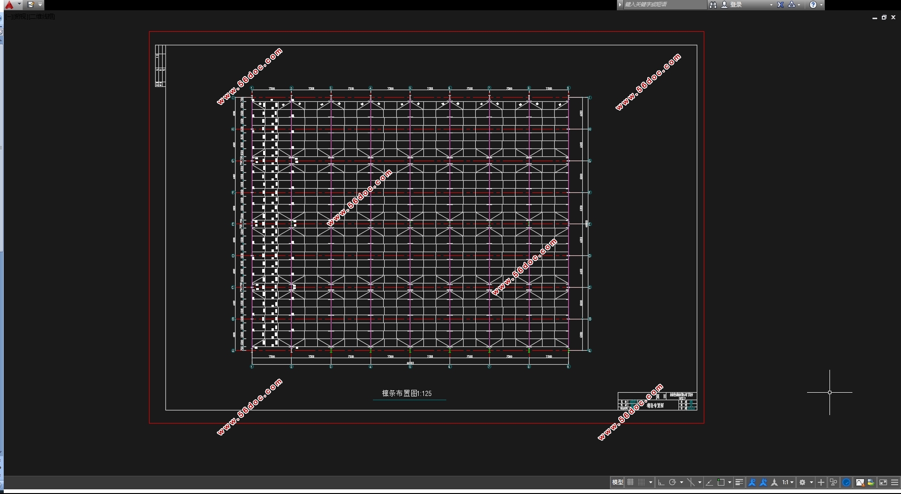901x494 pixels.
Task: Toggle isometric drafting icon
Action: pos(691,482)
